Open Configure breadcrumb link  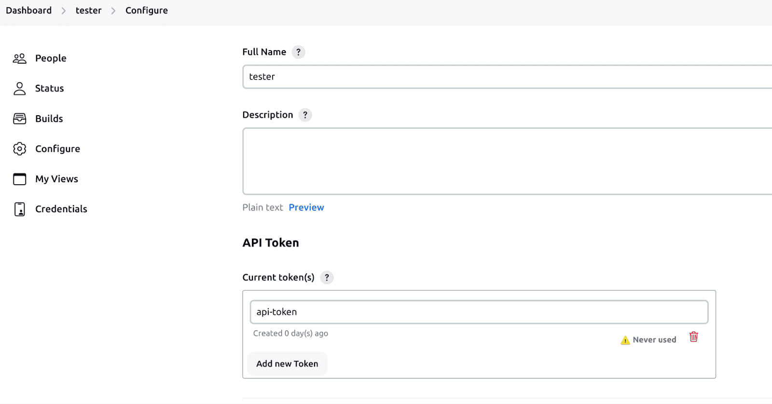click(147, 11)
